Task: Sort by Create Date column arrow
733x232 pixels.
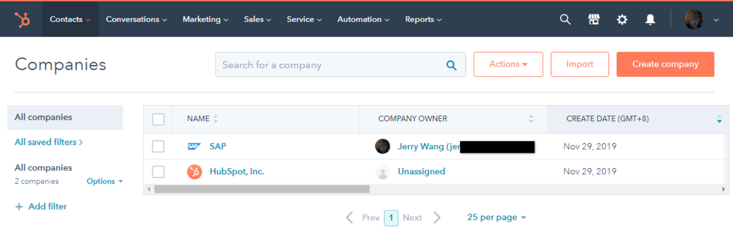Action: coord(719,119)
